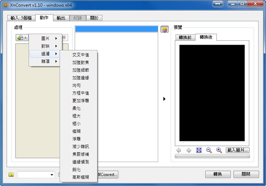Switch to the 輸出 tab

click(61, 18)
